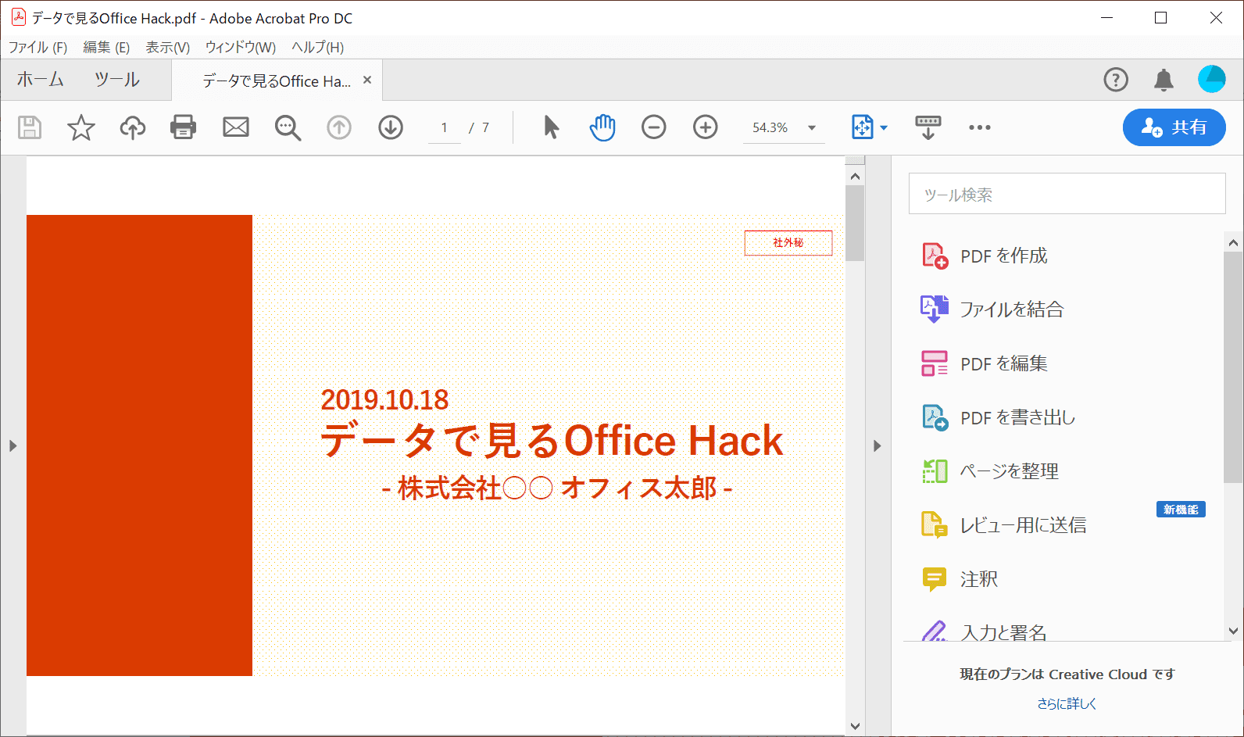Switch to ツール tab
The image size is (1244, 737).
tap(117, 80)
